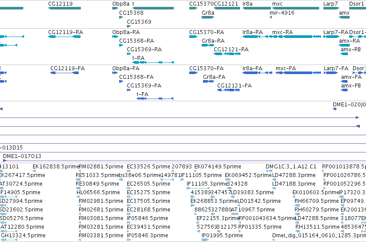This screenshot has height=242, width=366.
Task: Click the t-RA transcript exon glyph
Action: pos(153,62)
